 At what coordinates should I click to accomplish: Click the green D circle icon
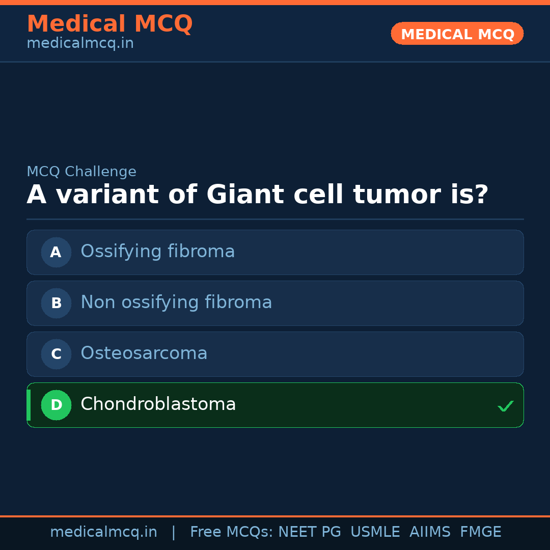tap(56, 405)
